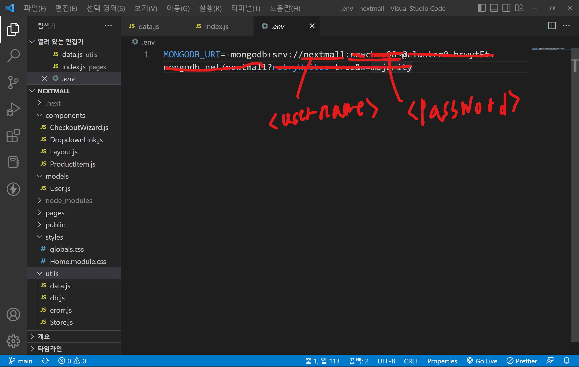Open the Manage gear icon

point(13,341)
